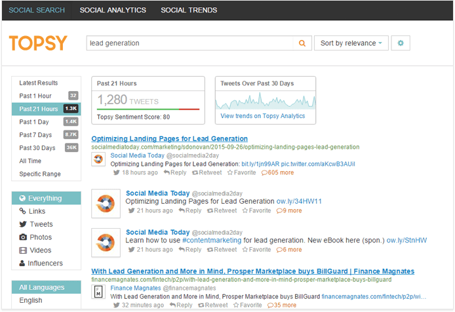The width and height of the screenshot is (455, 312).
Task: Select Specific Range filter
Action: pyautogui.click(x=47, y=174)
